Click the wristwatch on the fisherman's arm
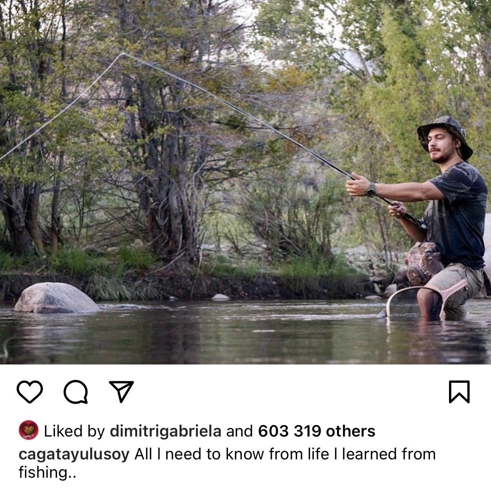Image resolution: width=491 pixels, height=488 pixels. 371,189
